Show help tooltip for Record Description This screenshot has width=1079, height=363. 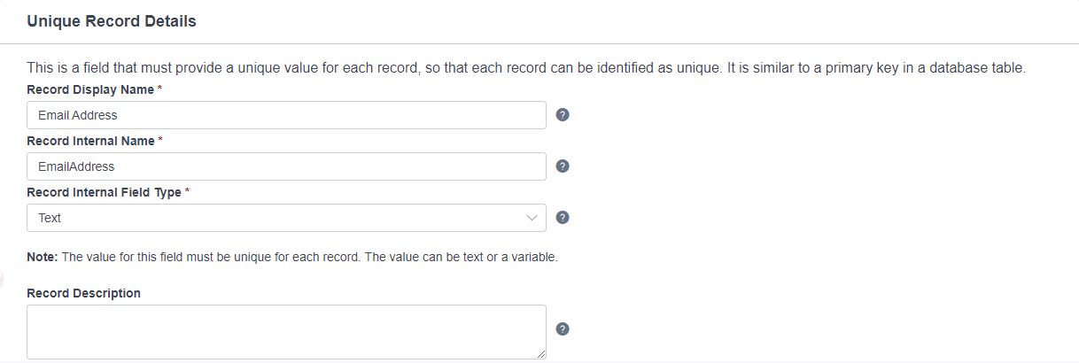point(562,329)
